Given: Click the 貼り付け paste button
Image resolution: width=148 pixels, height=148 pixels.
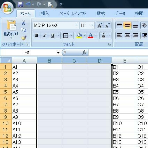Looking at the screenshot, I should (x=11, y=28).
